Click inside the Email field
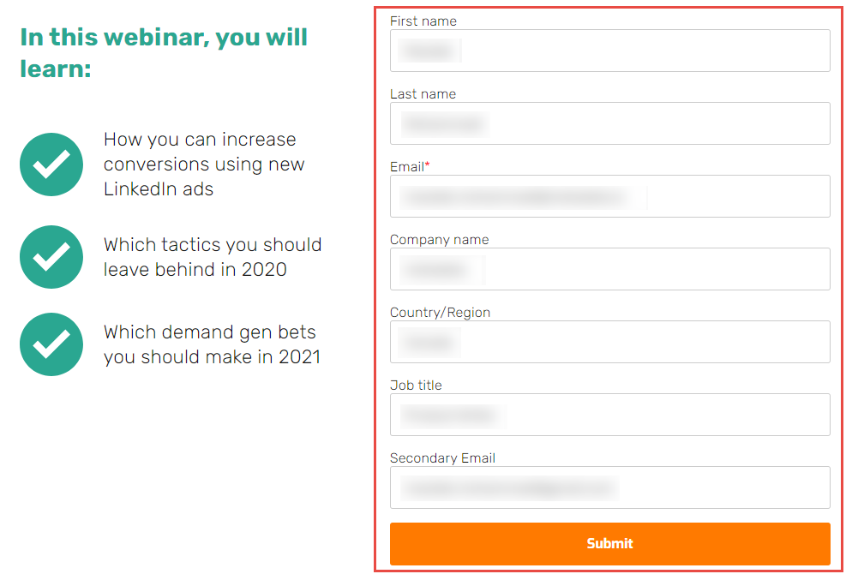Image resolution: width=846 pixels, height=574 pixels. coord(609,196)
